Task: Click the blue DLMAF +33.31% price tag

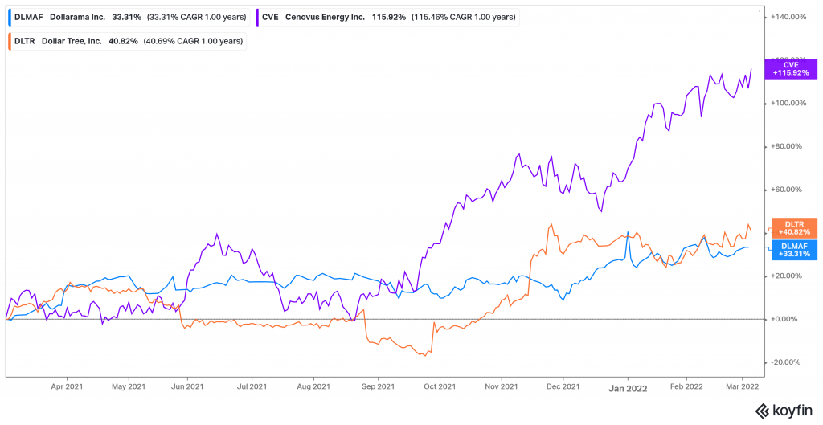Action: [791, 249]
